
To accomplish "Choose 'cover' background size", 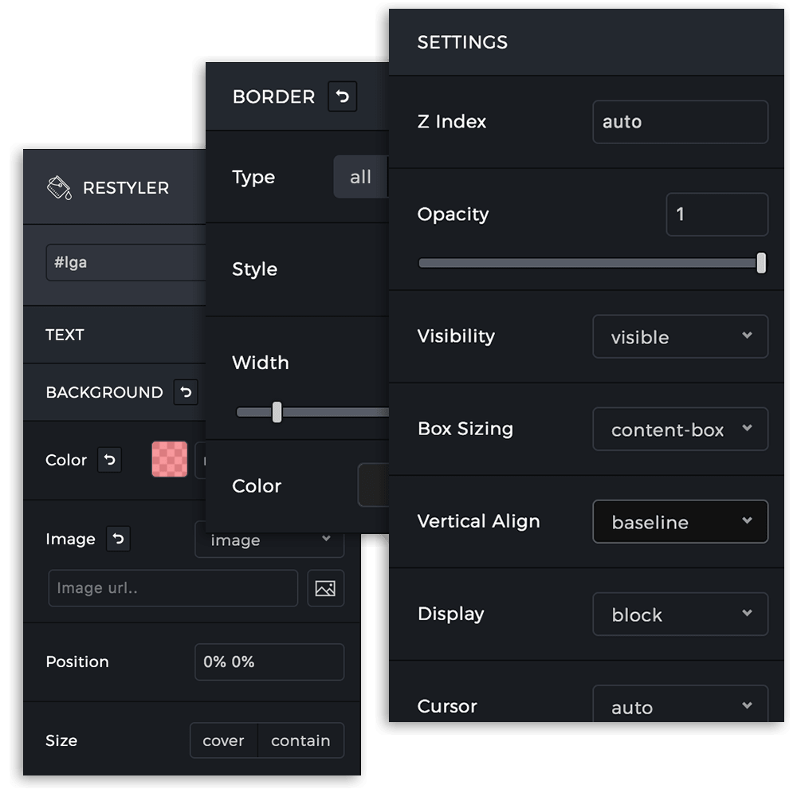I will pos(223,740).
